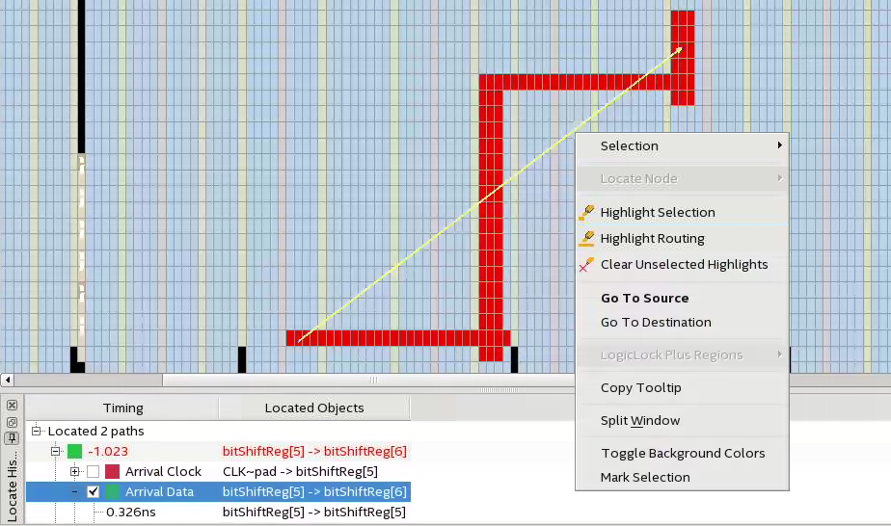This screenshot has height=526, width=891.
Task: Click Toggle Background Colors
Action: coord(682,454)
